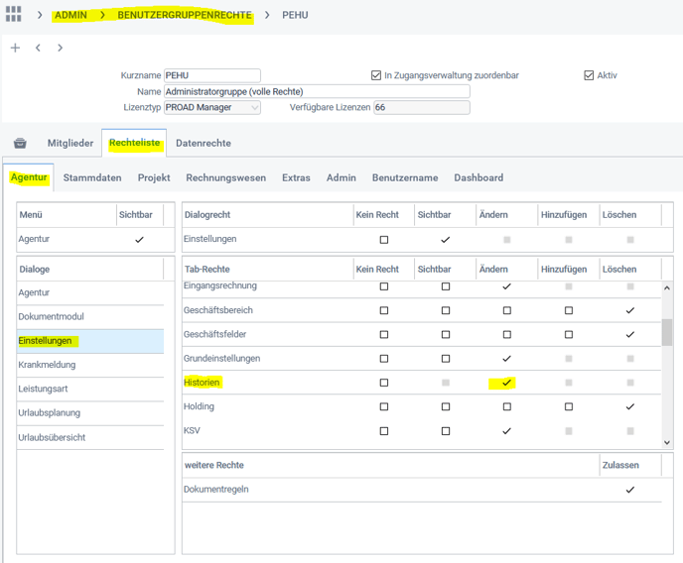Toggle the Aktiv checkbox
The width and height of the screenshot is (683, 563).
pyautogui.click(x=589, y=75)
